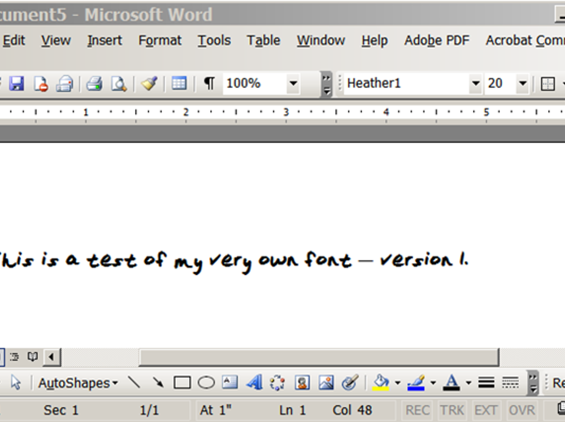Screen dimensions: 565x422
Task: Select the Format Painter brush icon
Action: (x=149, y=84)
